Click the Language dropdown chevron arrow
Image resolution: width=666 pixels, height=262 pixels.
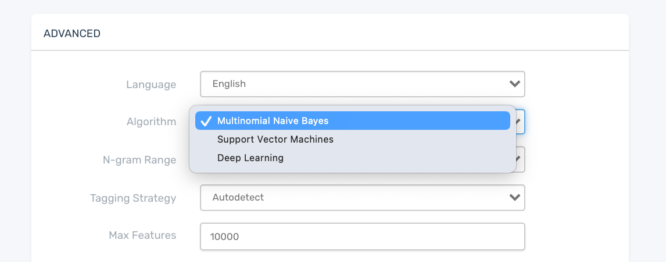pyautogui.click(x=514, y=84)
